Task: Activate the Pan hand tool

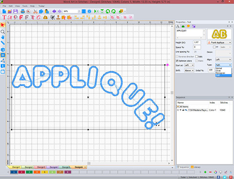Action: (3, 37)
